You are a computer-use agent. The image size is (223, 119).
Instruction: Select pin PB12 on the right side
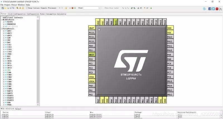[x=170, y=95]
